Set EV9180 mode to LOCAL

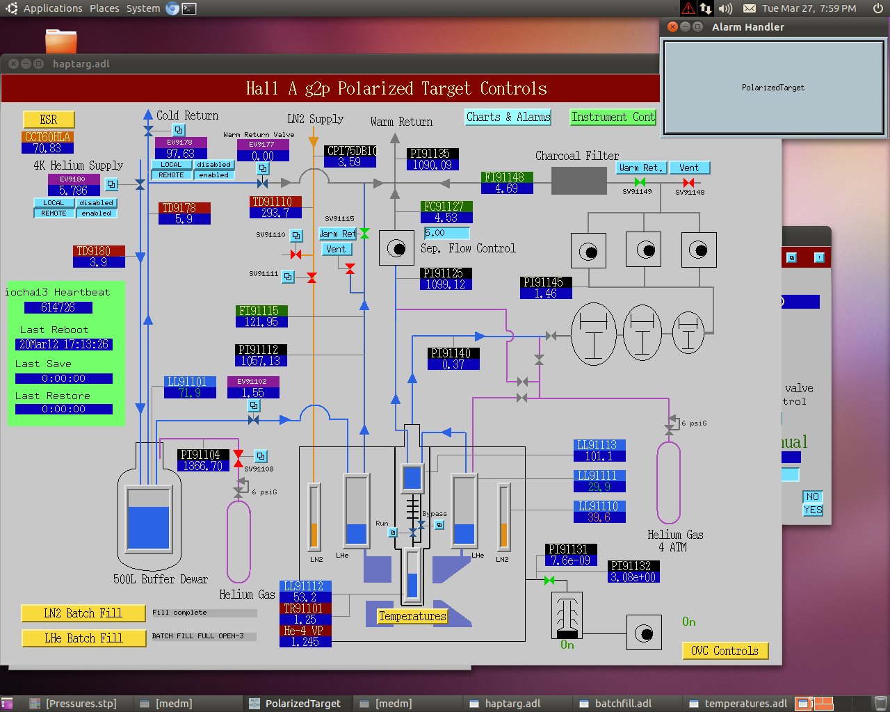54,203
